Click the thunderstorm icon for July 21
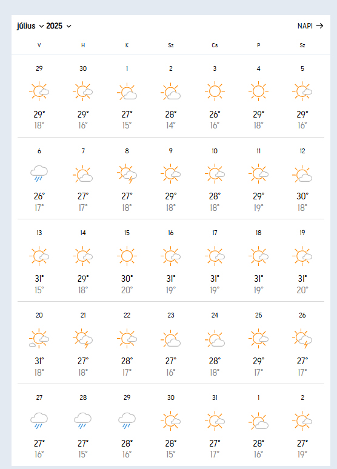337x469 pixels. pos(83,339)
